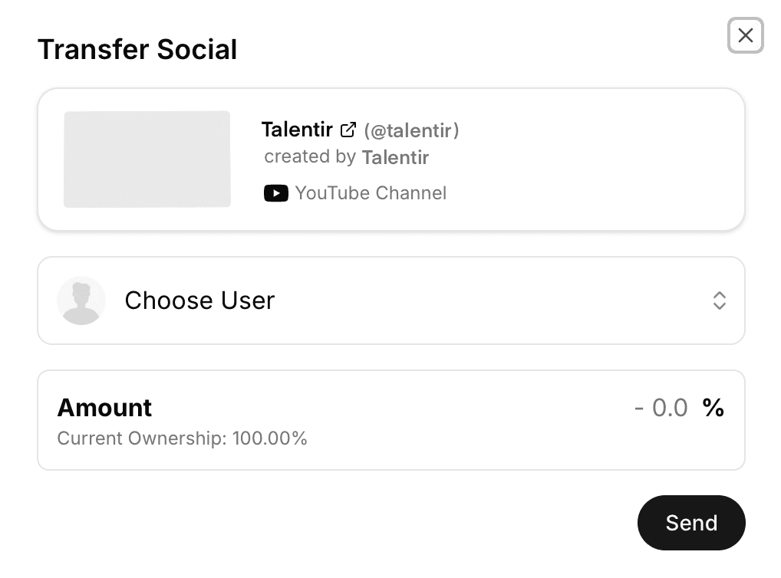Click the minus sign before the amount
781x578 pixels.
638,408
